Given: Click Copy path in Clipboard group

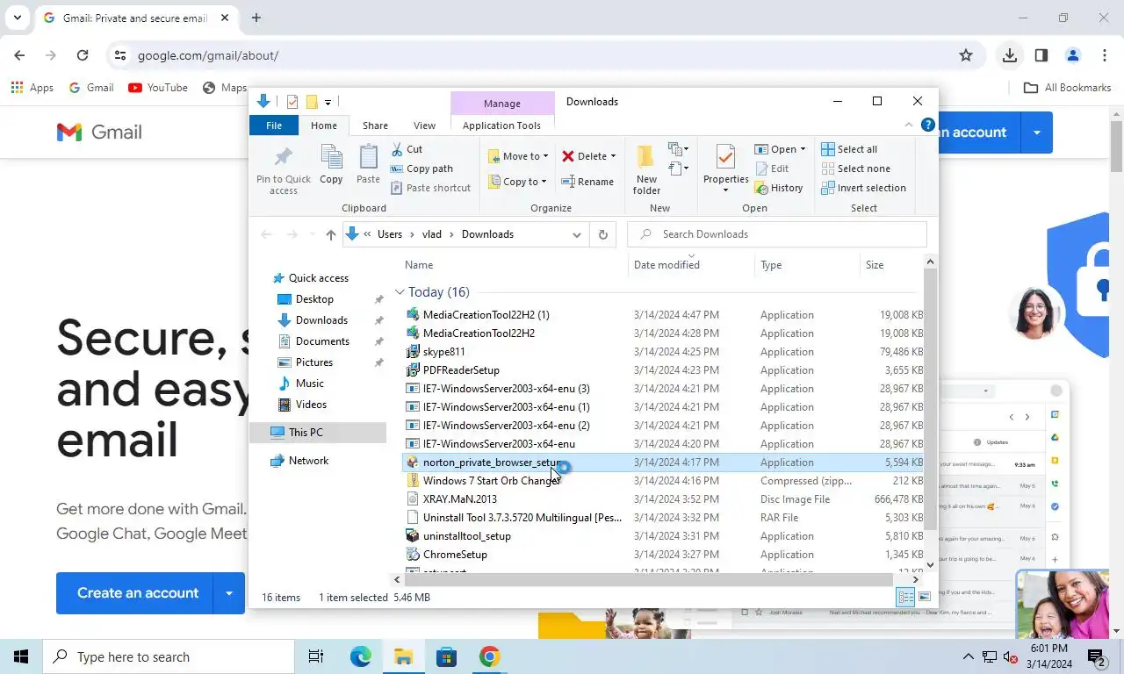Looking at the screenshot, I should coord(421,168).
